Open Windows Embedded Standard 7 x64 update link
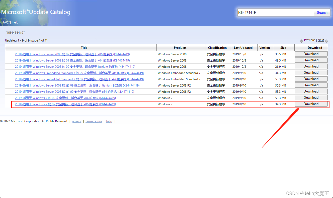The width and height of the screenshot is (333, 198). point(79,79)
